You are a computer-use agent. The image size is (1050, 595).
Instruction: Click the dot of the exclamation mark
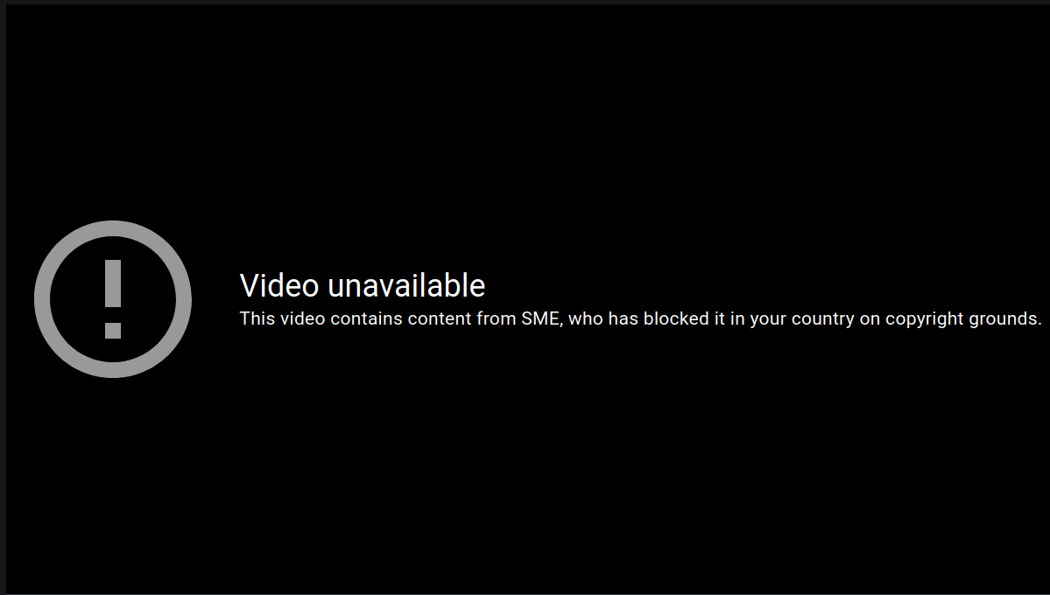pos(112,331)
